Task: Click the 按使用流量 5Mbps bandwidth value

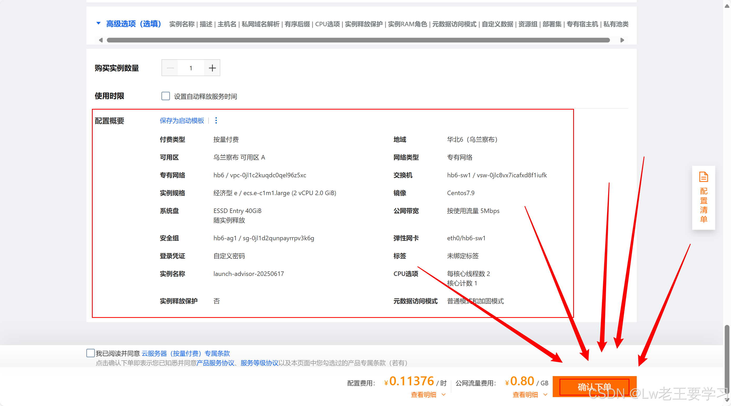Action: (473, 211)
